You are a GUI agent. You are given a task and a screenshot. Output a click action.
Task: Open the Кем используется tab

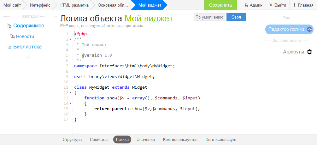(x=180, y=140)
